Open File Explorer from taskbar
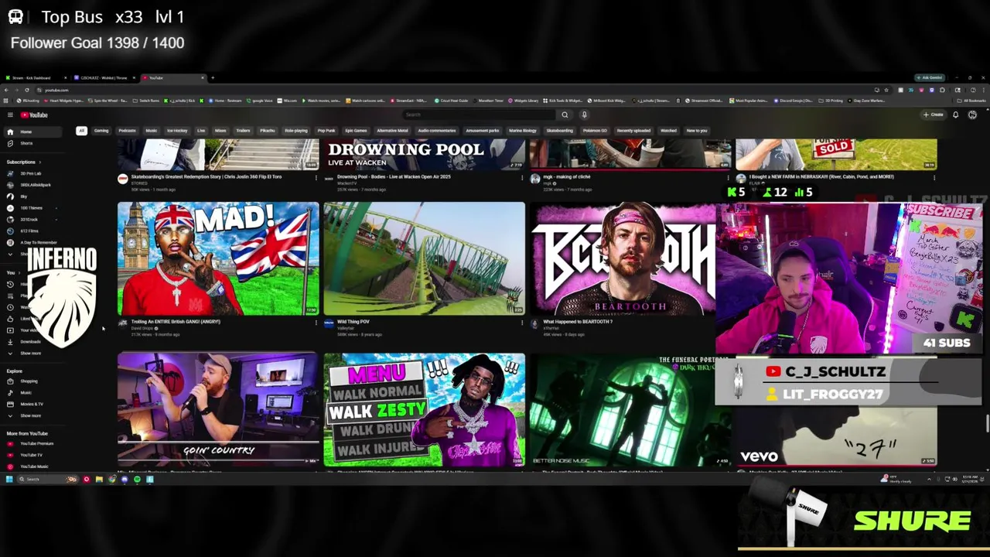Image resolution: width=990 pixels, height=557 pixels. coord(99,480)
